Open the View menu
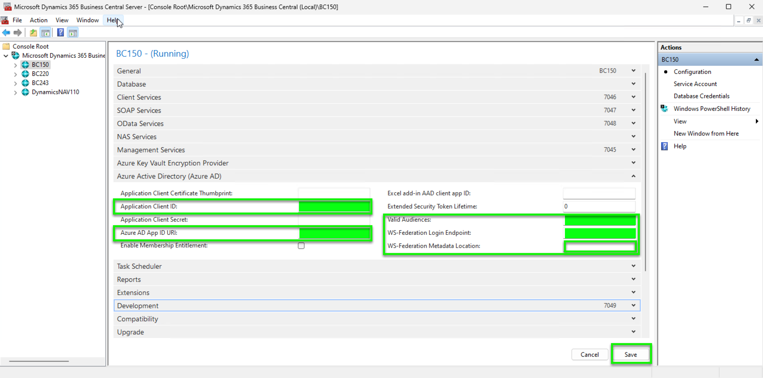The height and width of the screenshot is (378, 763). (x=62, y=20)
